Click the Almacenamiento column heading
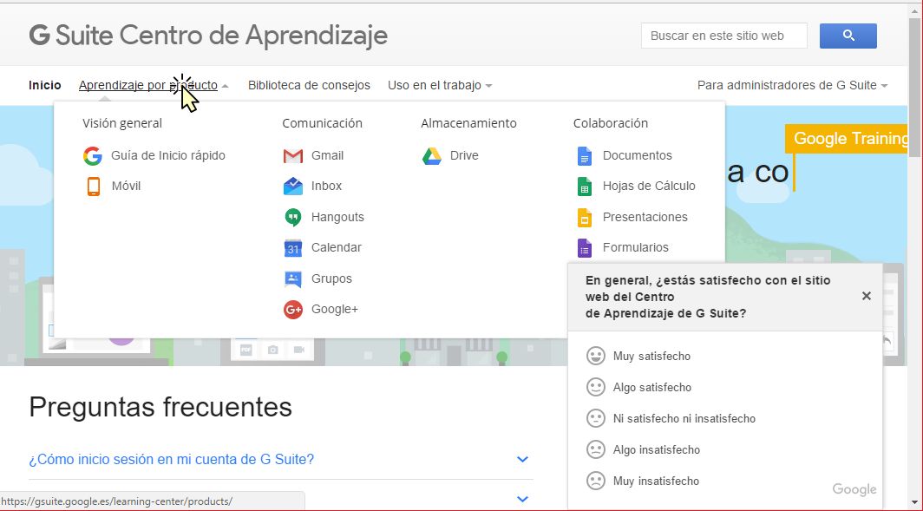 pyautogui.click(x=468, y=123)
